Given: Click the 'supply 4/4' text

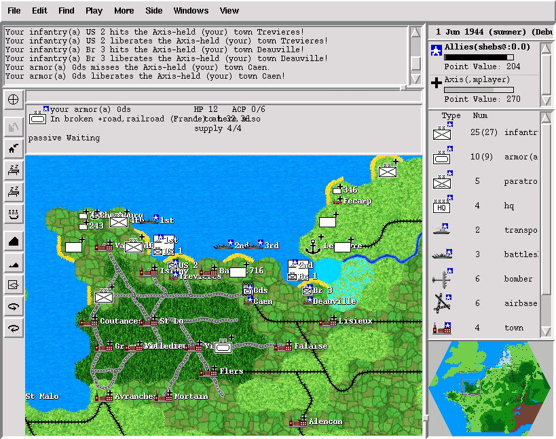Looking at the screenshot, I should tap(218, 128).
